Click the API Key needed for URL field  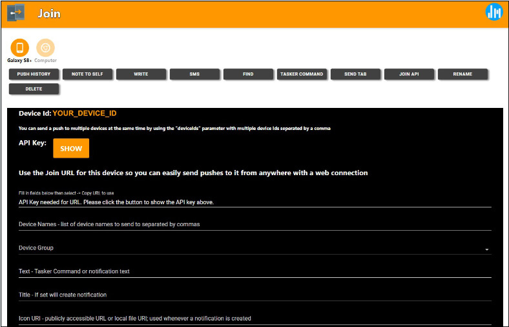255,202
